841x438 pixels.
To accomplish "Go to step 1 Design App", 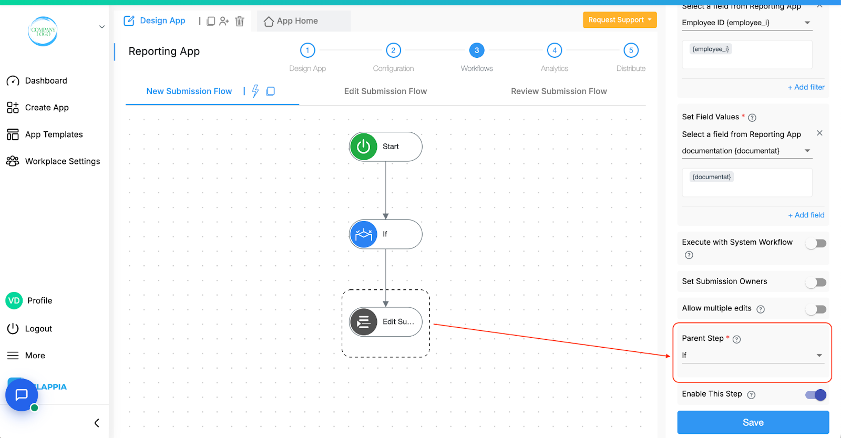I will click(x=307, y=51).
